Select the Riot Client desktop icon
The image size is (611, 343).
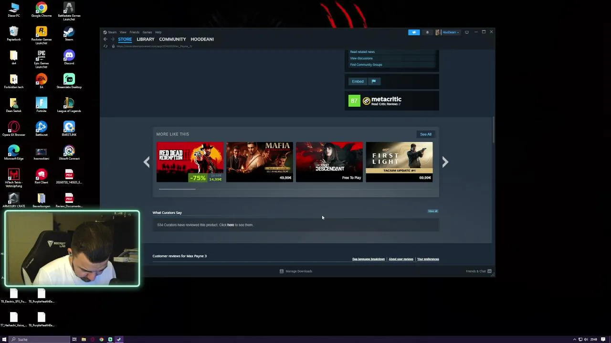click(42, 177)
